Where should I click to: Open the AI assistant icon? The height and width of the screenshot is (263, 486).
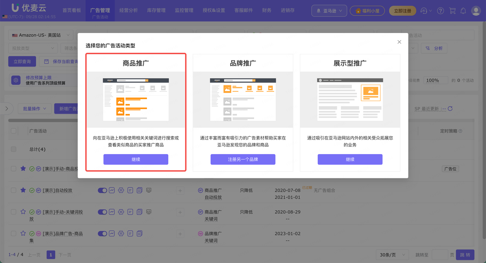click(x=424, y=11)
